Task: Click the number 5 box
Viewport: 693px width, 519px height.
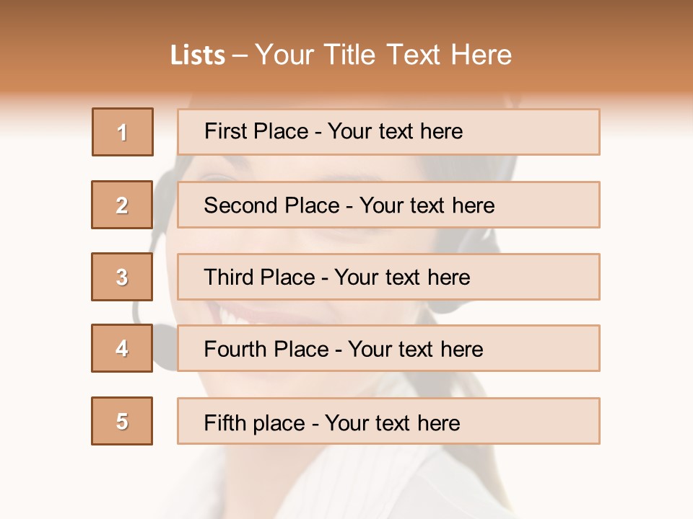Action: pyautogui.click(x=122, y=421)
